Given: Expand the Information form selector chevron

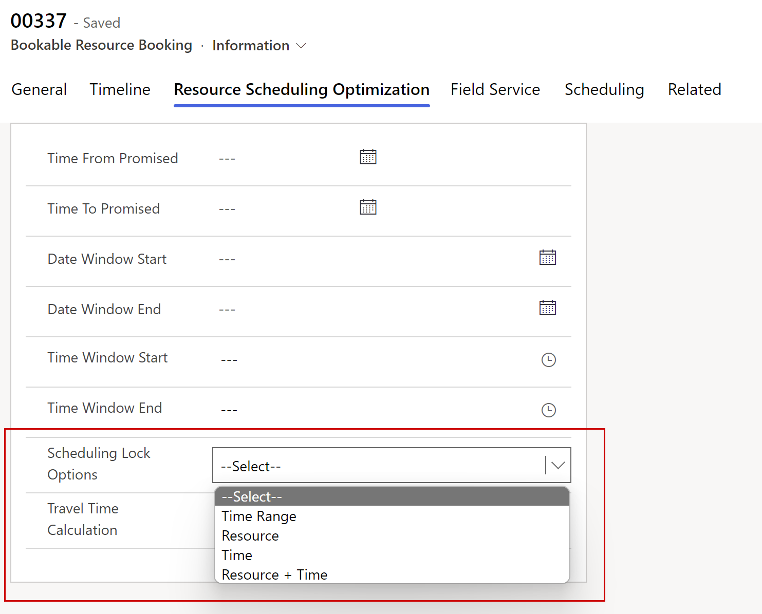Looking at the screenshot, I should pyautogui.click(x=301, y=46).
